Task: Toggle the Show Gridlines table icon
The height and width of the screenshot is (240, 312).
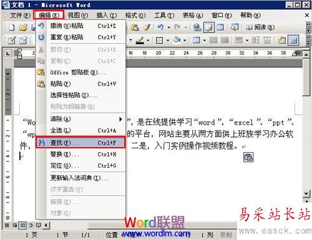Action: 293,41
